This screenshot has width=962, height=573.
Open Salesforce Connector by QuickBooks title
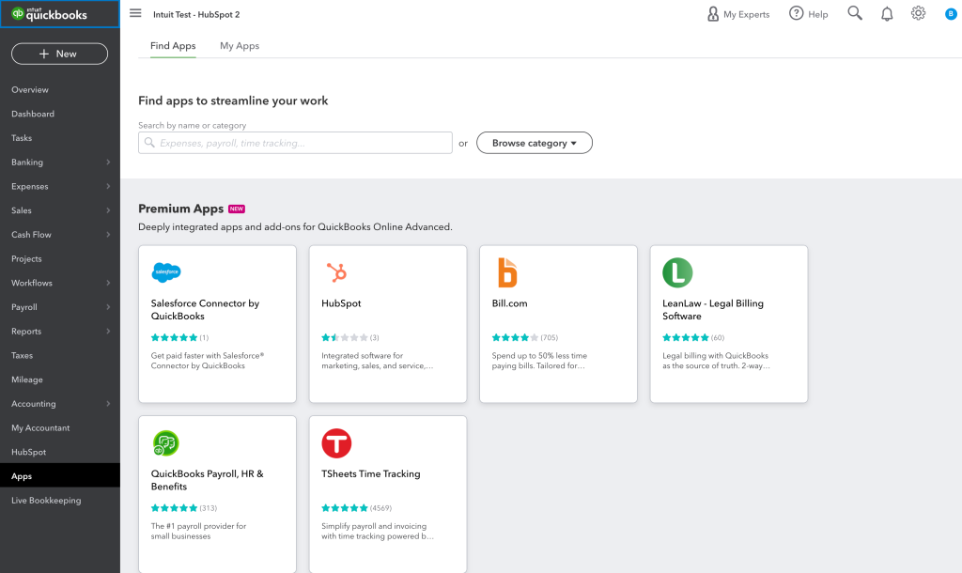[205, 310]
